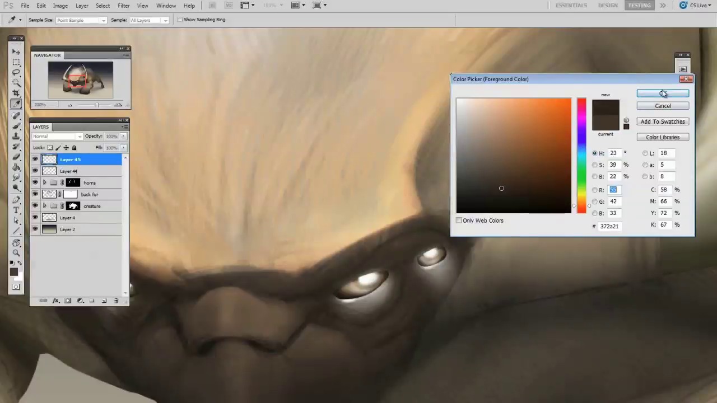The width and height of the screenshot is (717, 403).
Task: Toggle visibility of back fur layer
Action: coord(35,194)
